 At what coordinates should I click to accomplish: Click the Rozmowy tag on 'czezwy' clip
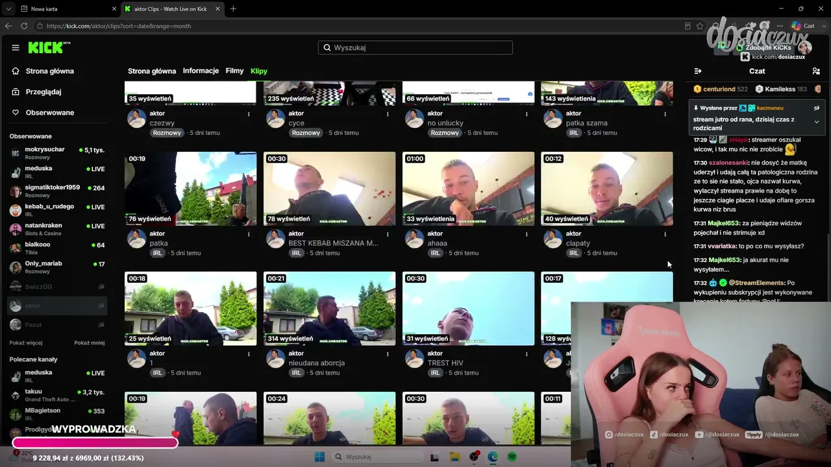[x=167, y=133]
